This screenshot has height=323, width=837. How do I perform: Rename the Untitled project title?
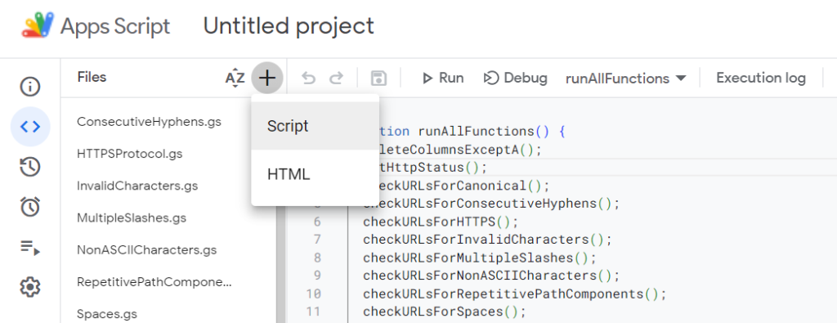pos(289,26)
